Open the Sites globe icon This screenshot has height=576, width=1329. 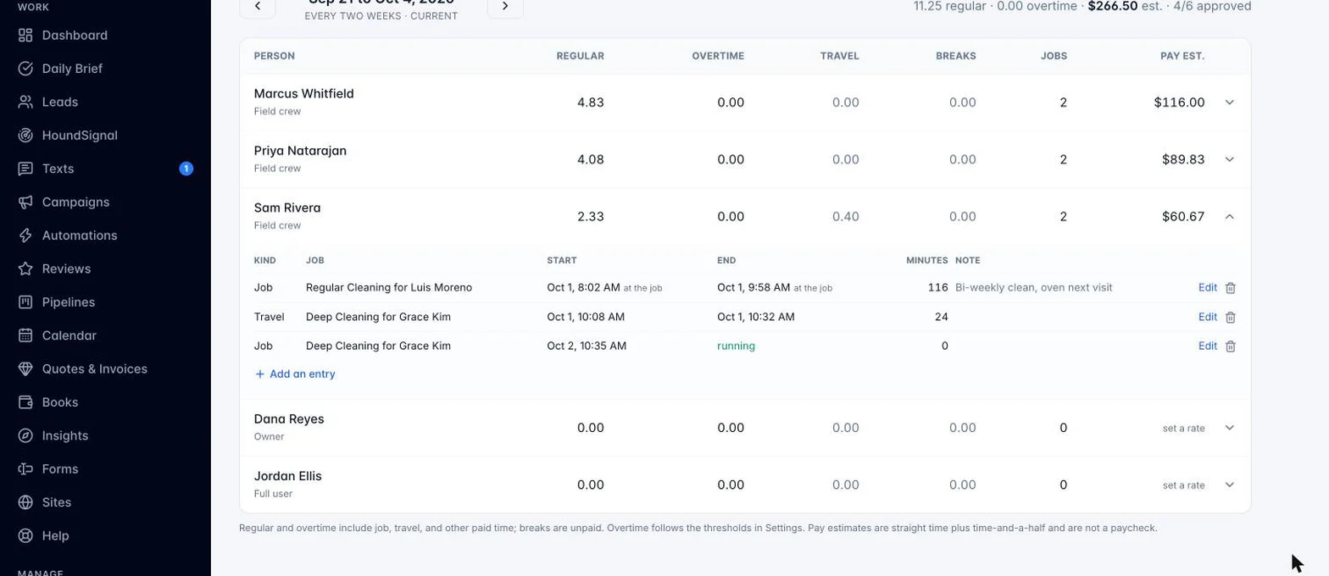point(25,502)
